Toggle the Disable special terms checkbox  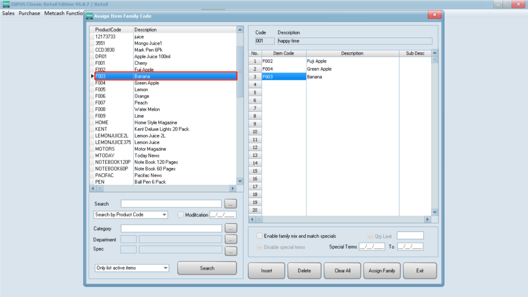pyautogui.click(x=260, y=247)
